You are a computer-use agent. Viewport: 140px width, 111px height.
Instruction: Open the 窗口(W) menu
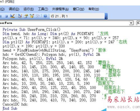click(x=79, y=9)
